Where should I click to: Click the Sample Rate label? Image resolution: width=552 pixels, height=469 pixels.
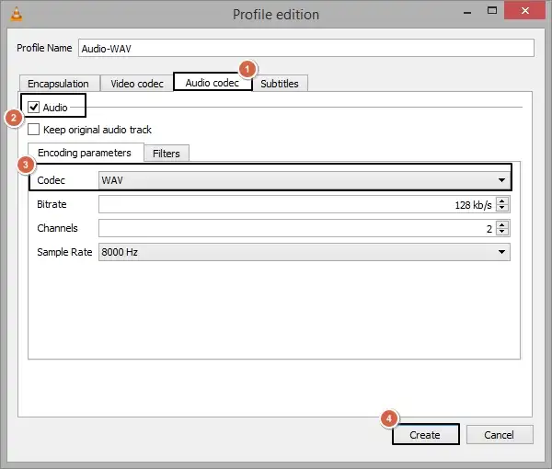tap(64, 252)
